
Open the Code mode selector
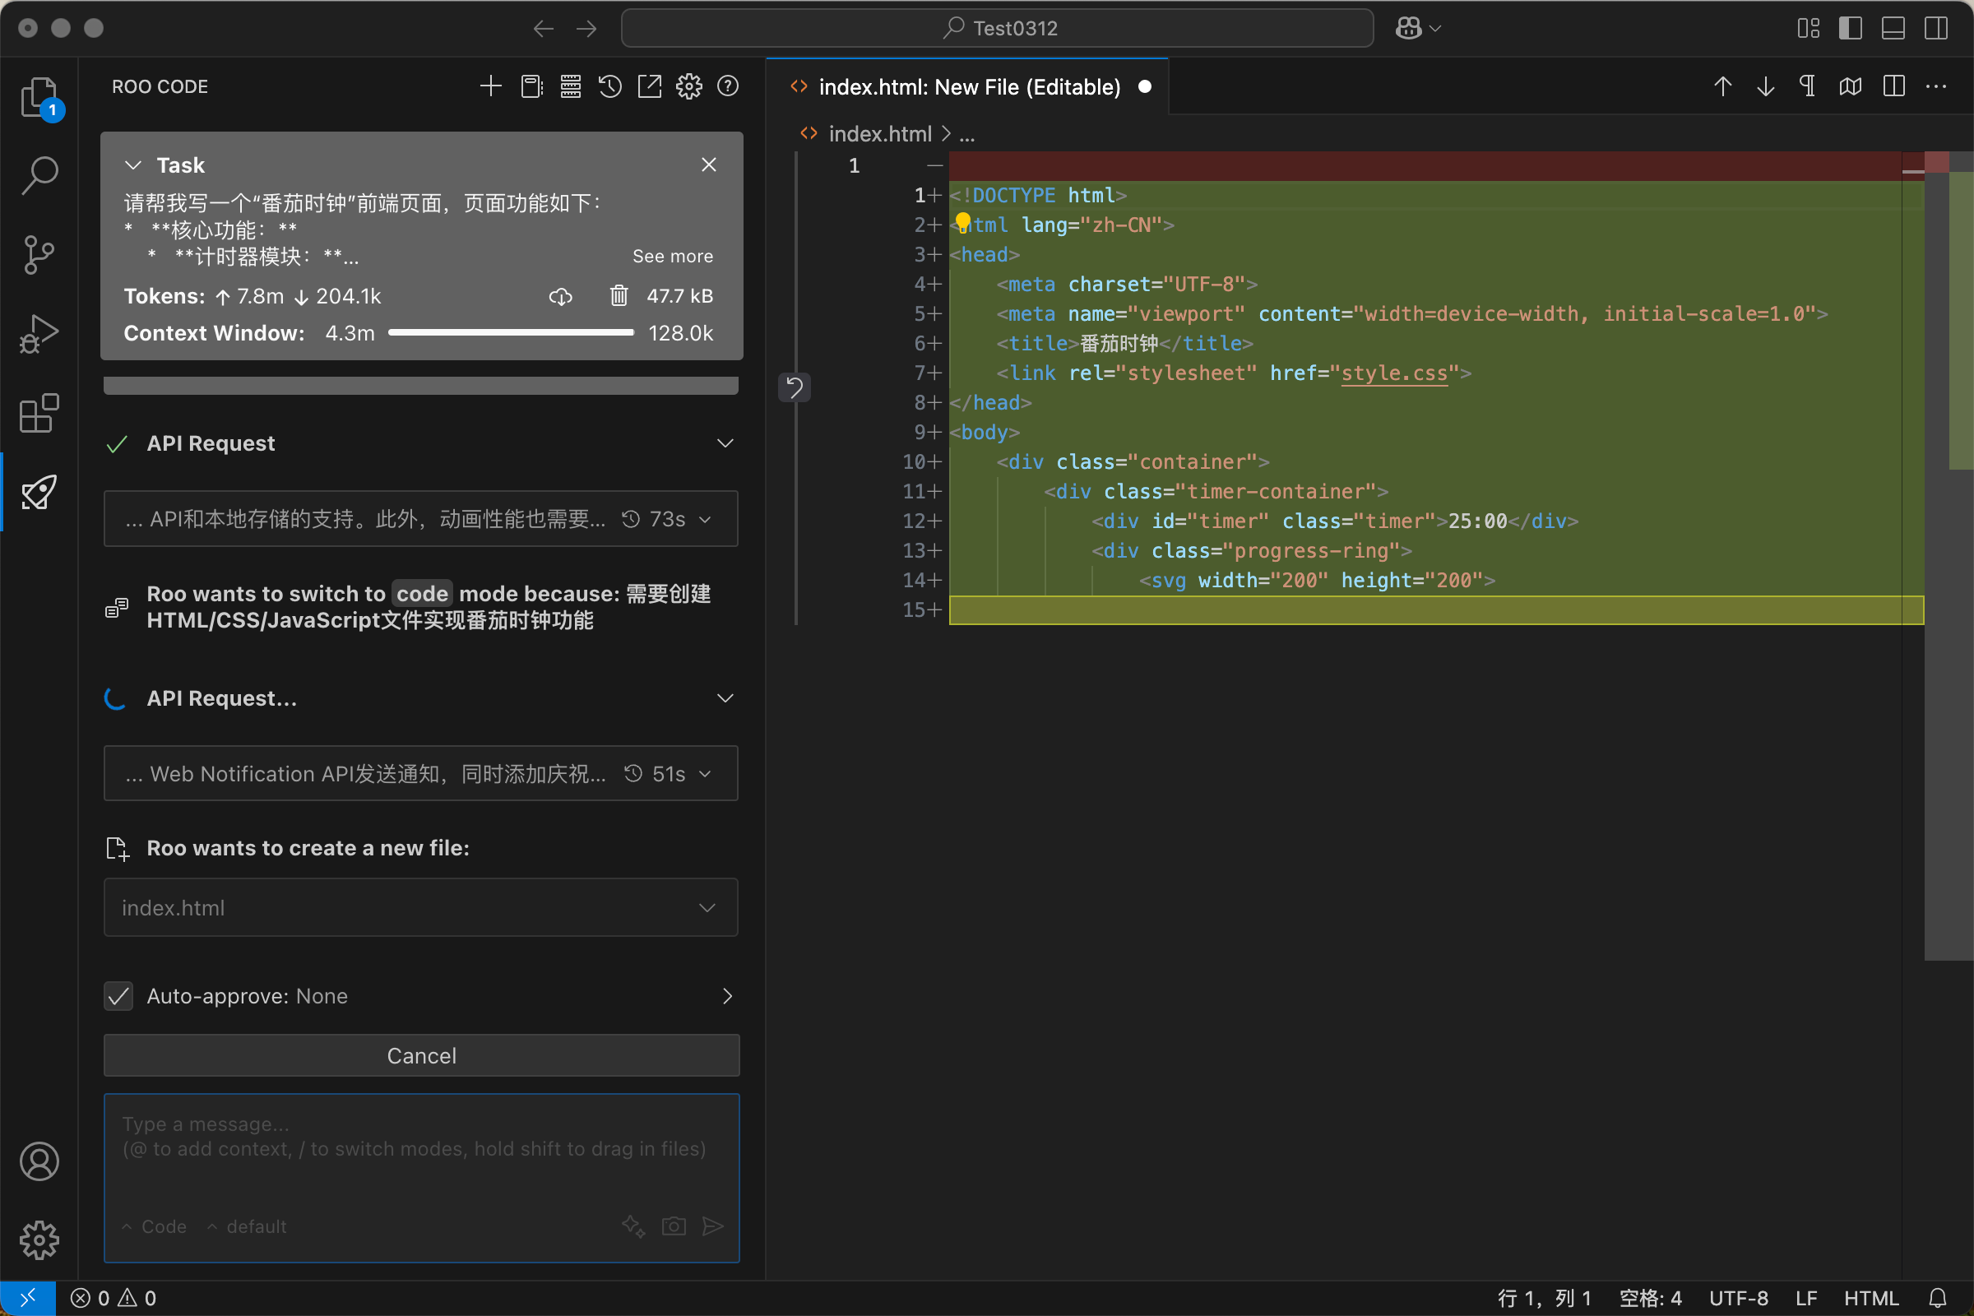click(155, 1226)
